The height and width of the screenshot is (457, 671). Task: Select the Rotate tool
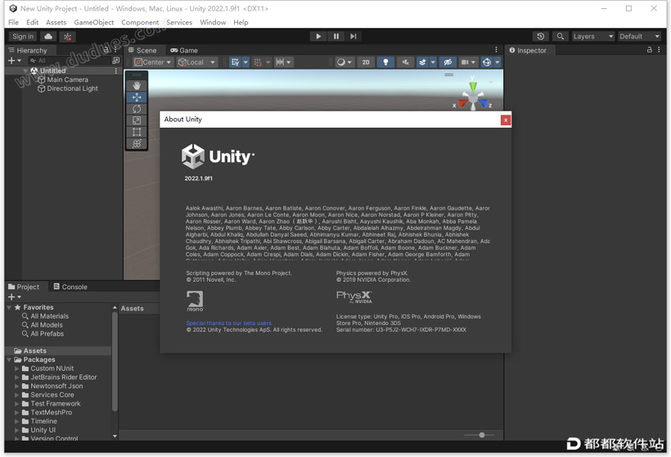[x=137, y=109]
